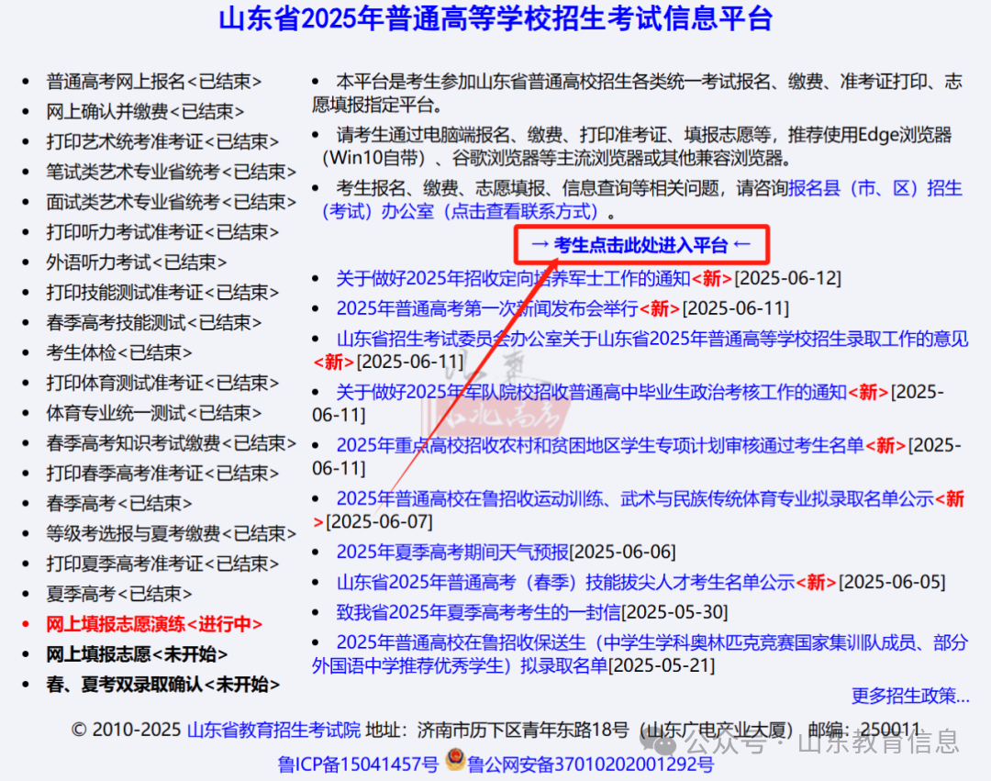The image size is (991, 781).
Task: Open 春季技能拔尖人才考生名单公示 link
Action: (565, 582)
